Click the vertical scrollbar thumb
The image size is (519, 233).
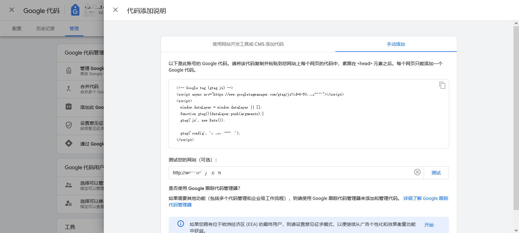click(x=516, y=118)
